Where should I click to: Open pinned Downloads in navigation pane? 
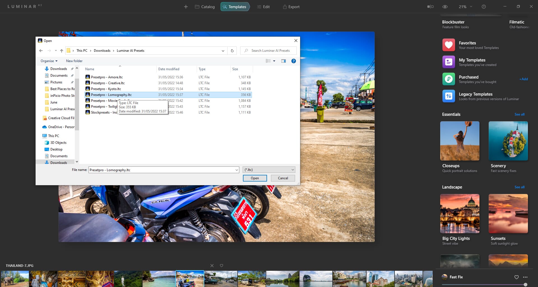click(x=59, y=69)
